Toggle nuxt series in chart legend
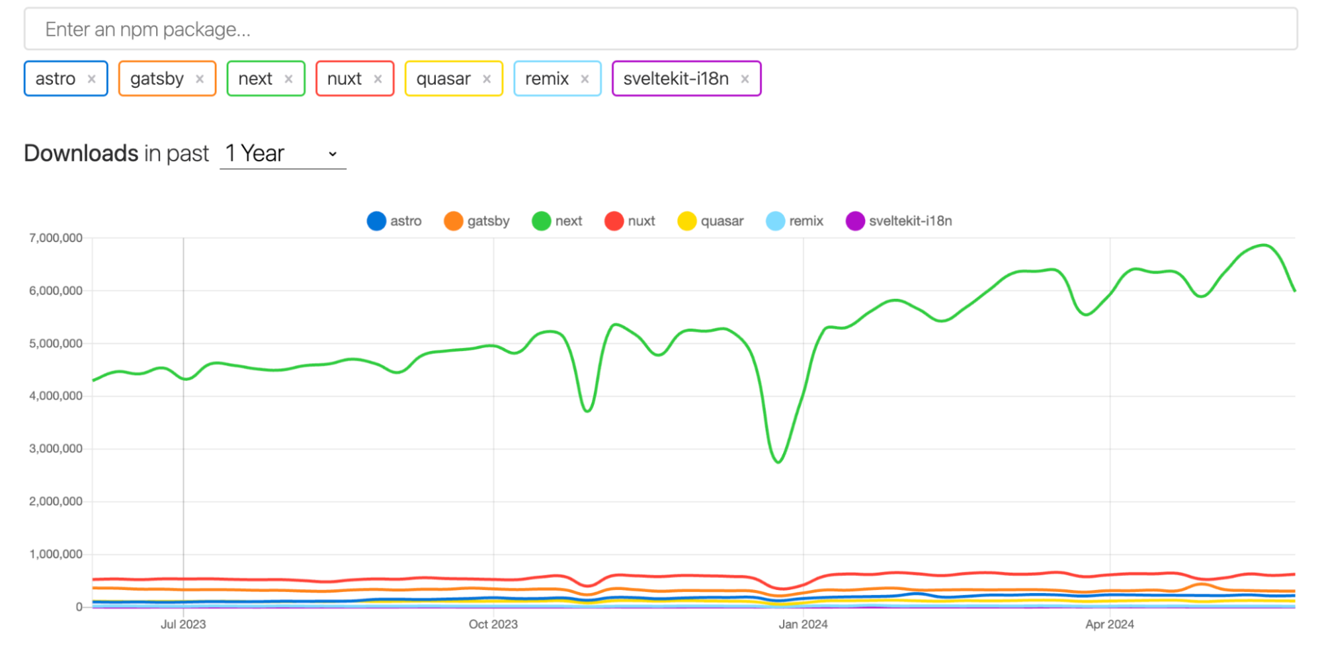This screenshot has height=658, width=1322. click(x=630, y=221)
